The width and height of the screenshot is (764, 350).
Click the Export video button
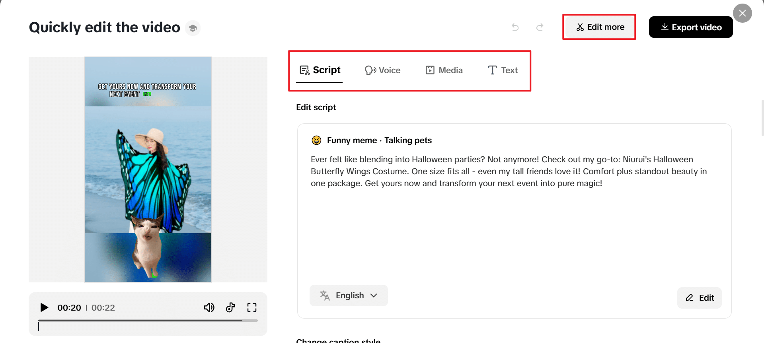(691, 27)
